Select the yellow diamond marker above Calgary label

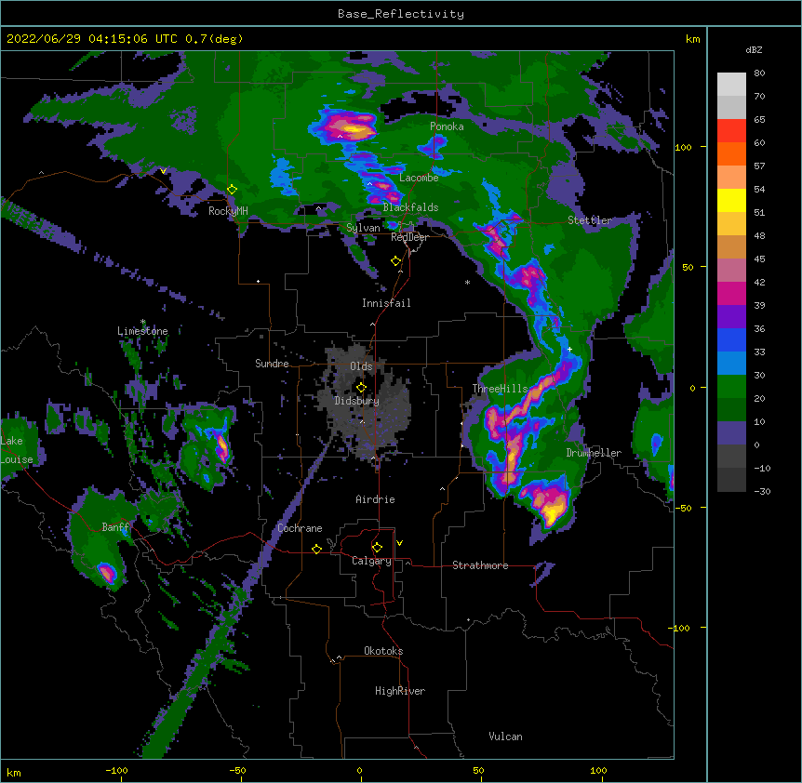pos(377,548)
